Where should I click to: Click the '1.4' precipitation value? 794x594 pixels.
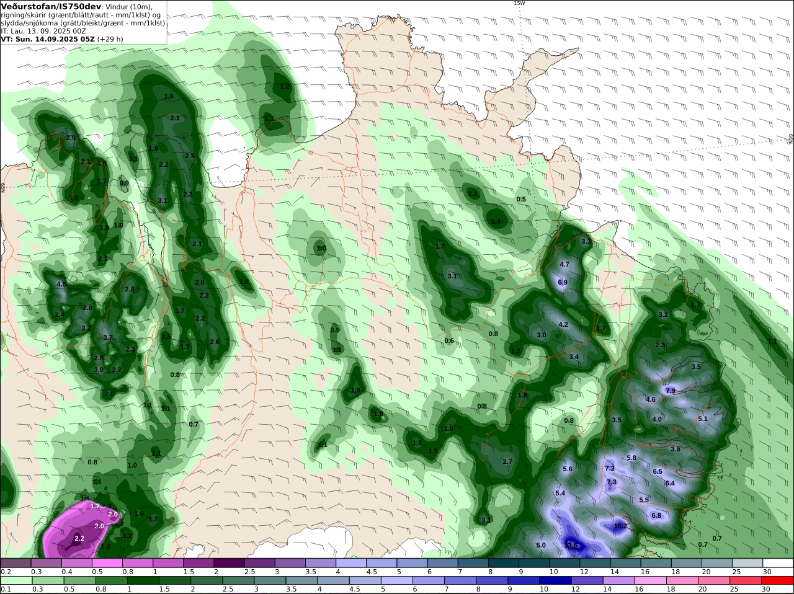point(496,221)
